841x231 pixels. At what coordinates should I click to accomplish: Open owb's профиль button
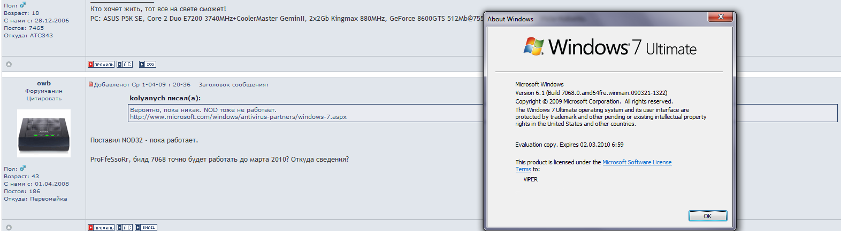(101, 228)
